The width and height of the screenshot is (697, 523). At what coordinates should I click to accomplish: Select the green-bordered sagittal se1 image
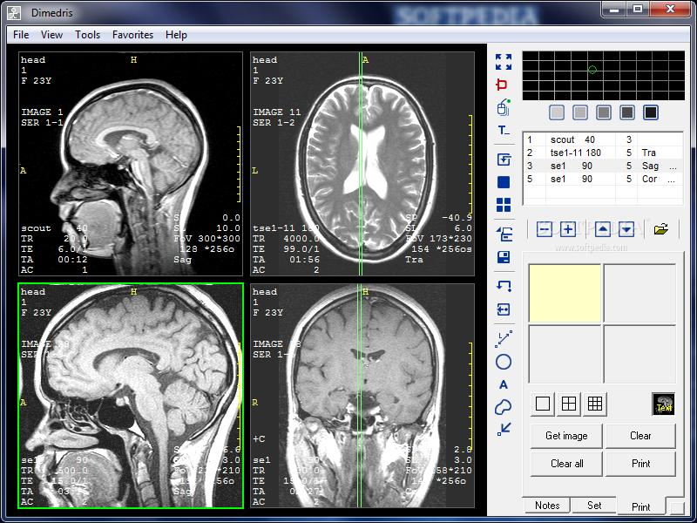click(x=131, y=396)
